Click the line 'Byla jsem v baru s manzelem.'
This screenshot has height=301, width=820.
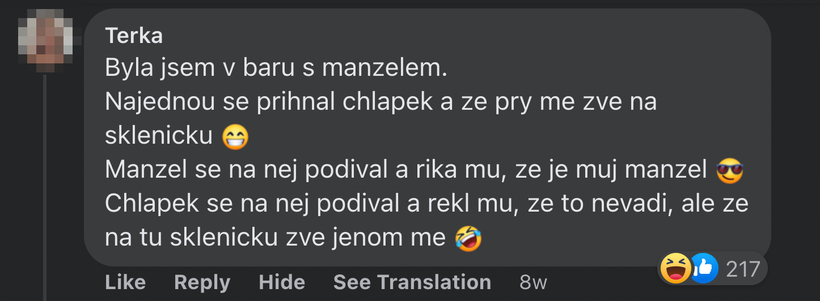point(276,68)
